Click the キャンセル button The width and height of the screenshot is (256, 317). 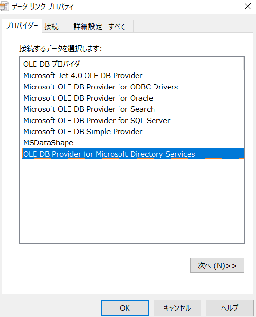tap(177, 308)
